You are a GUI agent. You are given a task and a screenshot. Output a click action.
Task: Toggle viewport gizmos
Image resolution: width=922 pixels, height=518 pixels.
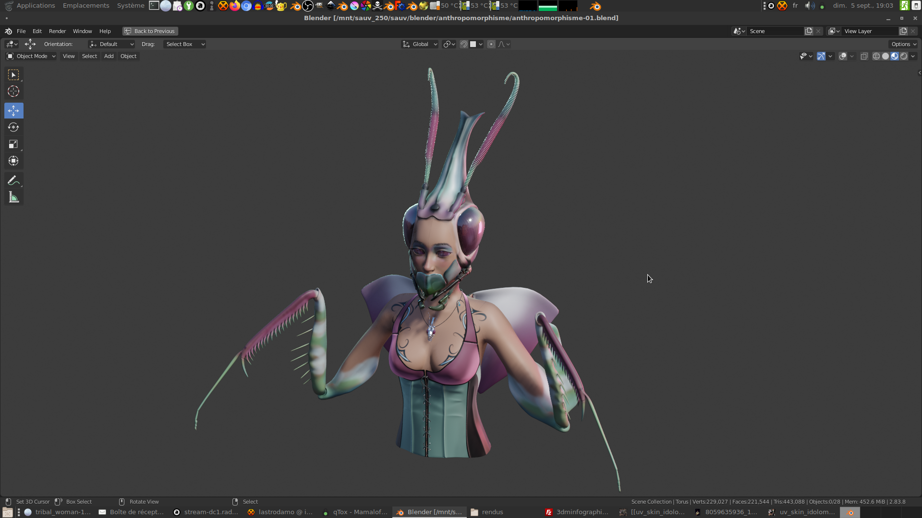[821, 57]
